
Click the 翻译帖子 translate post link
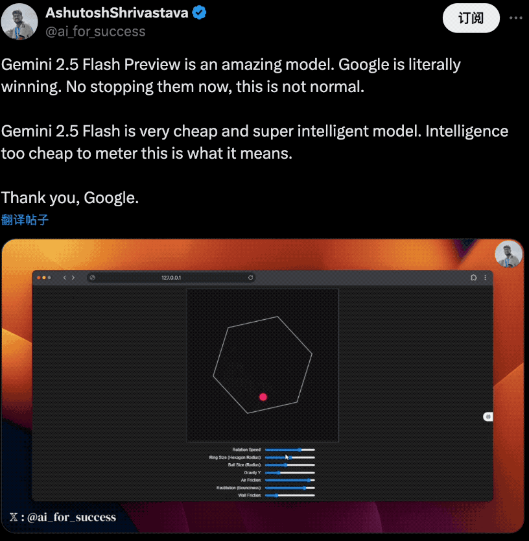pos(25,220)
